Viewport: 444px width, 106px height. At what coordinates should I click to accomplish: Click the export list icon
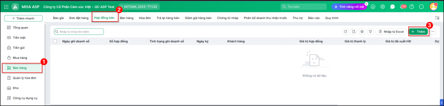[x=354, y=32]
